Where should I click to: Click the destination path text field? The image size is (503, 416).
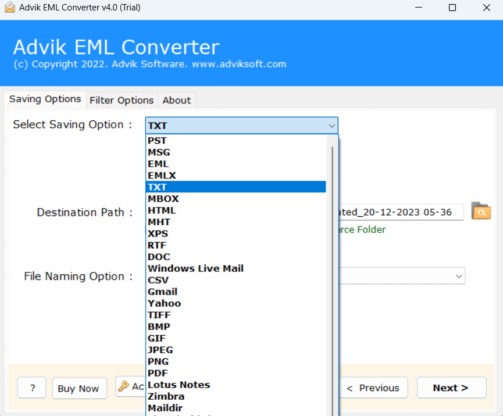click(x=401, y=212)
